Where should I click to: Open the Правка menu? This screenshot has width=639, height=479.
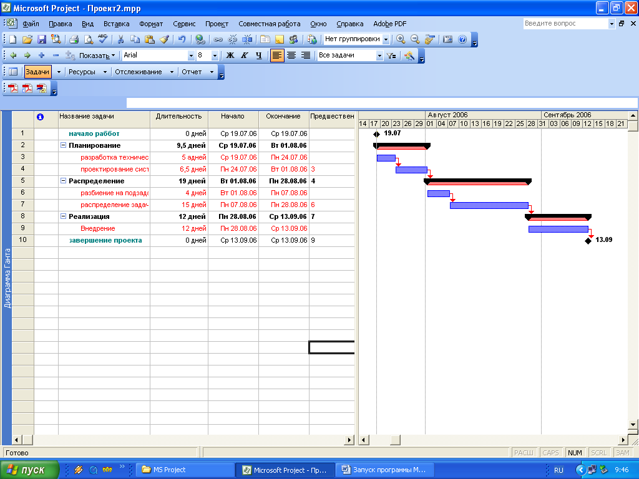pos(61,24)
